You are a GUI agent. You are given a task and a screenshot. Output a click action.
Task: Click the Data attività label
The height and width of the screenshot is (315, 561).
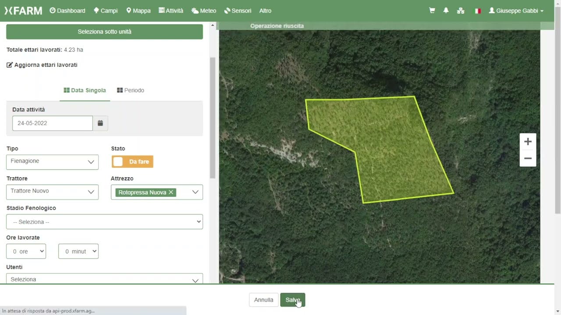coord(28,109)
